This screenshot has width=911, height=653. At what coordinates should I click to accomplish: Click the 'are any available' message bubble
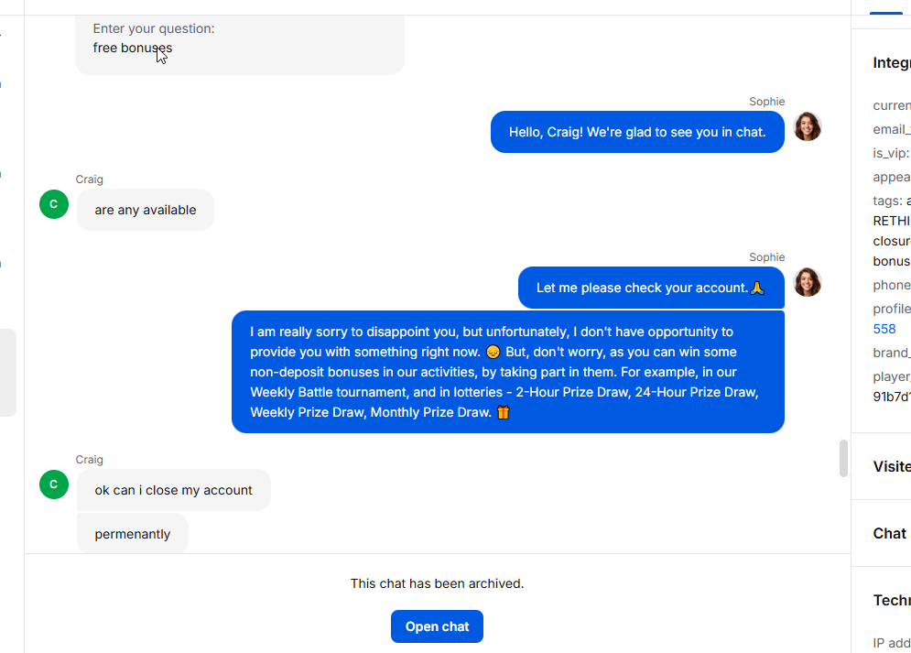pos(146,210)
